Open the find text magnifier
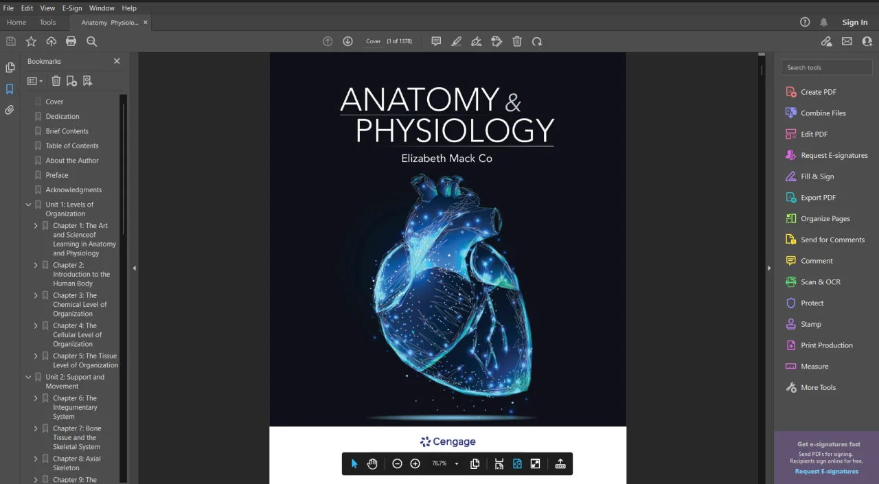This screenshot has width=879, height=484. [x=91, y=41]
